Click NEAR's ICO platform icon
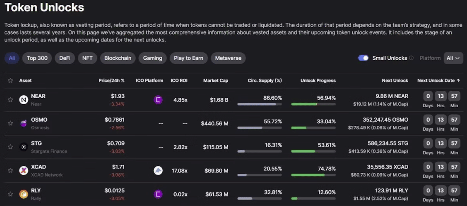This screenshot has height=206, width=467. 158,100
